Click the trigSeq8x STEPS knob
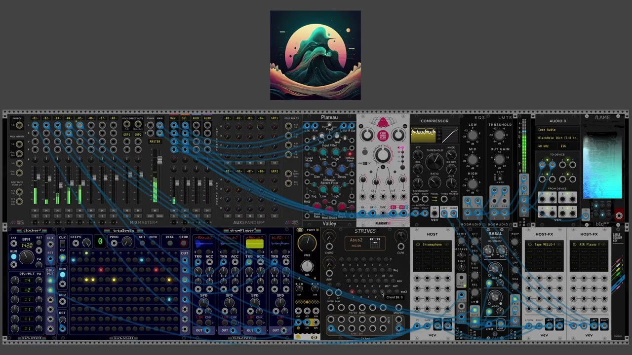632x355 pixels. point(86,243)
